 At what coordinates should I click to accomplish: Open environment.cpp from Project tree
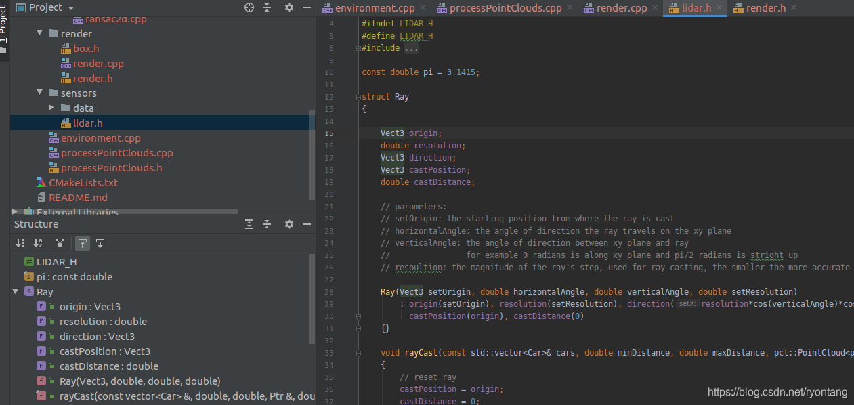tap(101, 137)
